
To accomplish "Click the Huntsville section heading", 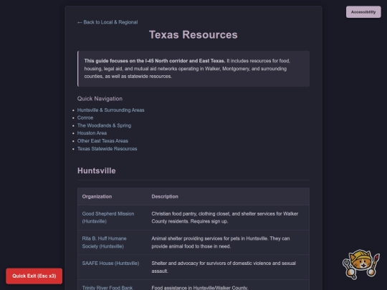I will pyautogui.click(x=97, y=170).
